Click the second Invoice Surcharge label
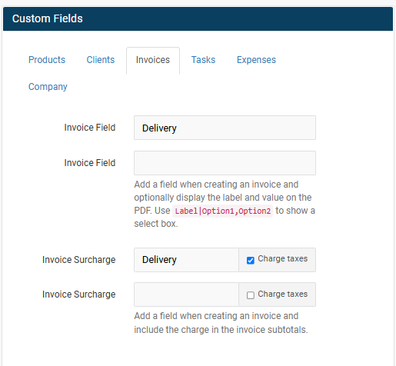 [x=78, y=294]
